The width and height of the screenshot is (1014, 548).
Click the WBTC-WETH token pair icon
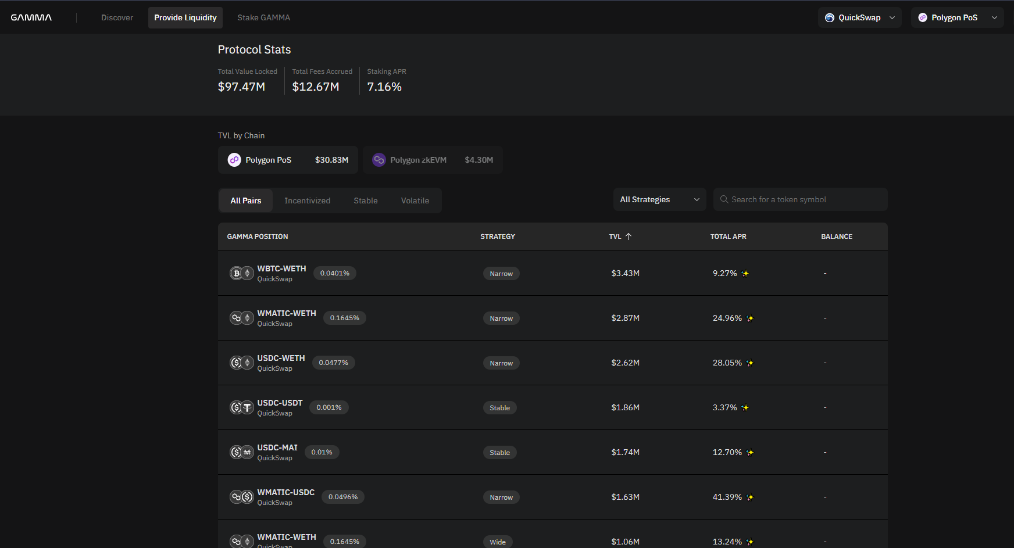click(x=241, y=273)
